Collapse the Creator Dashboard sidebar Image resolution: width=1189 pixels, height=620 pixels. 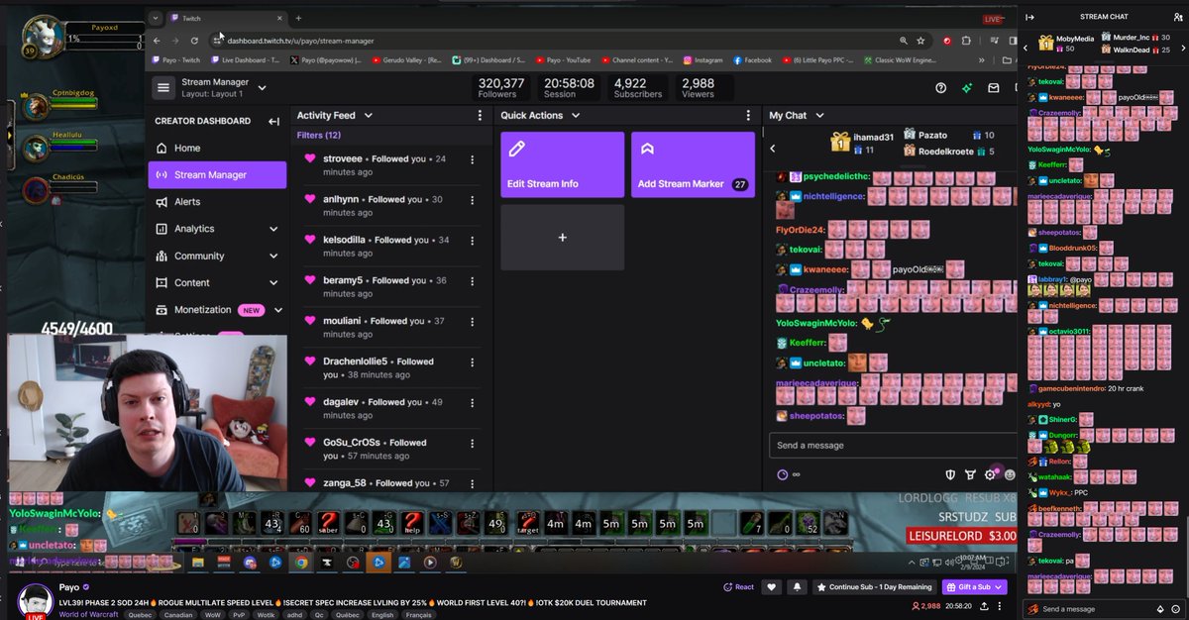273,121
